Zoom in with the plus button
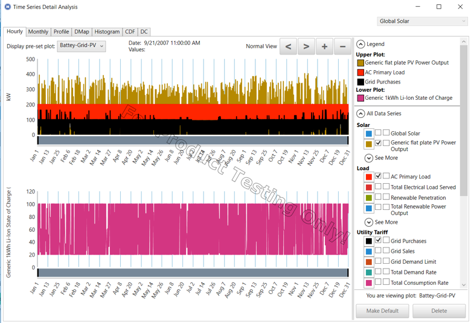This screenshot has height=323, width=471. tap(324, 47)
